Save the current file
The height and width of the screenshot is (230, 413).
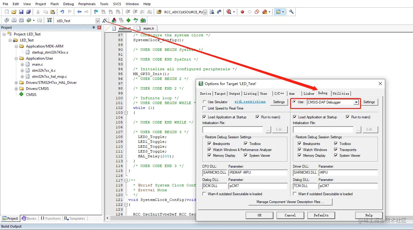click(21, 12)
